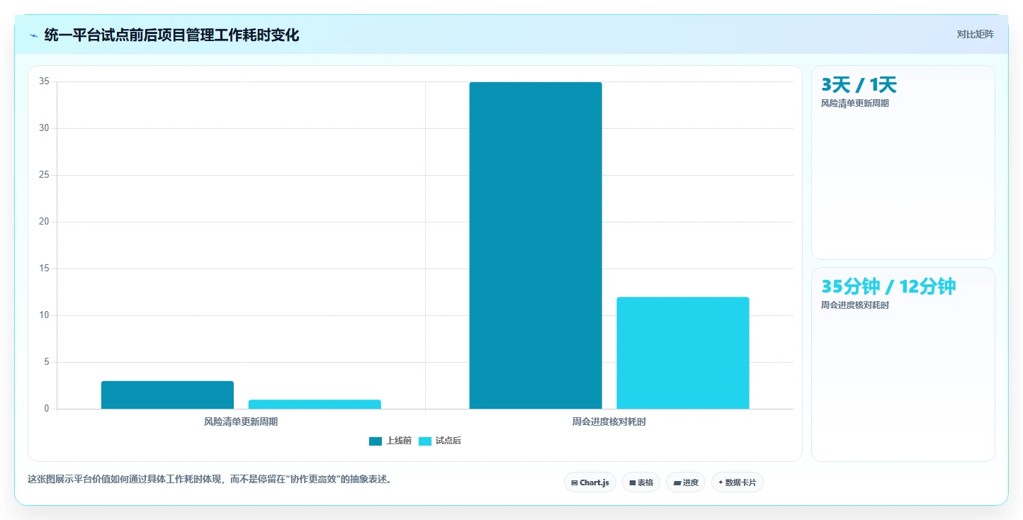Click the 35分钟 / 12分钟 card value
This screenshot has height=520, width=1023.
tap(888, 286)
